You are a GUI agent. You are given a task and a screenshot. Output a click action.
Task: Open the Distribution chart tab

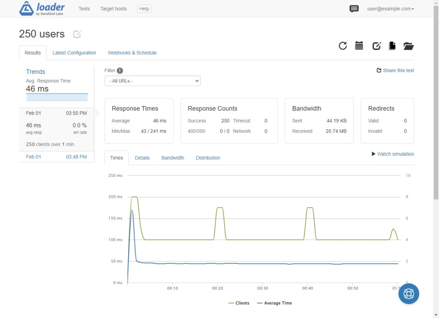(x=208, y=158)
